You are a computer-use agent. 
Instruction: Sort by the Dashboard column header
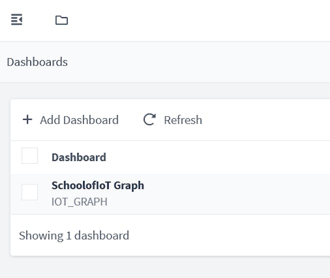pos(79,157)
